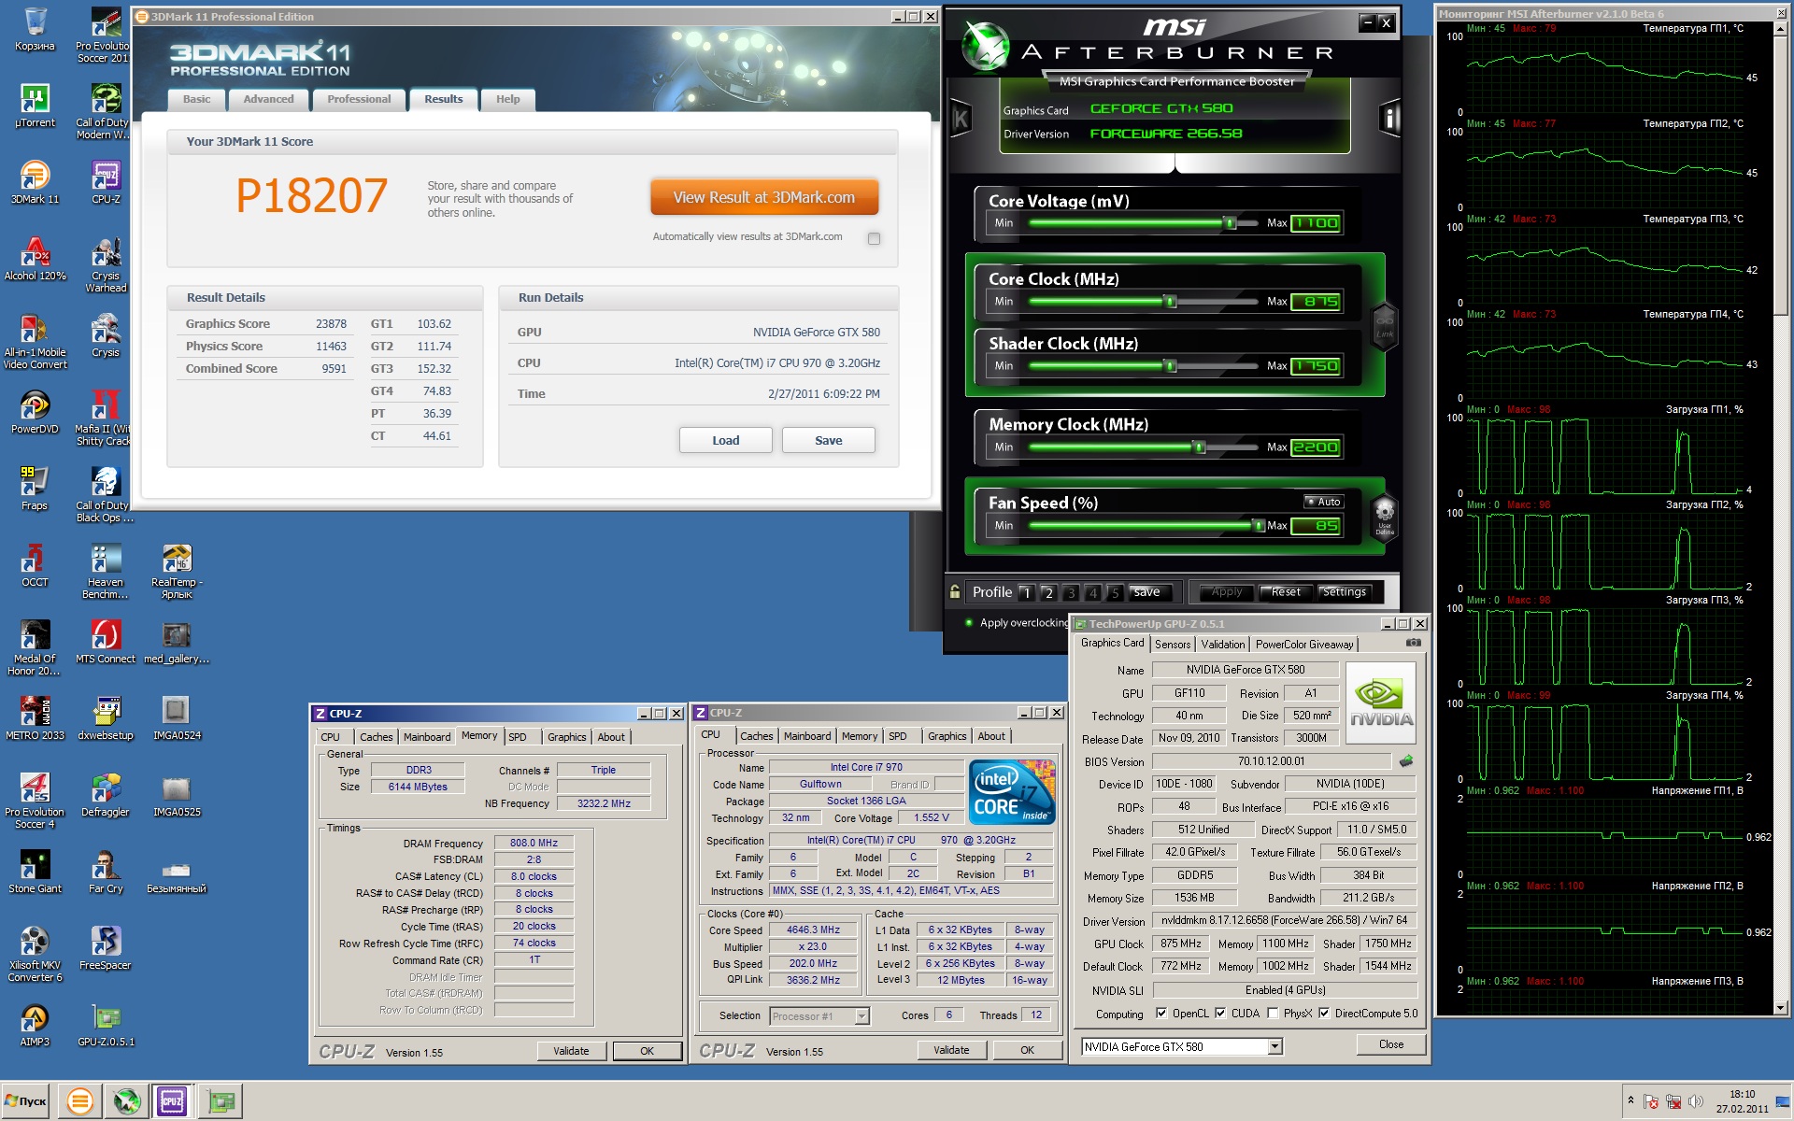Switch to the Advanced tab in 3DMark
This screenshot has height=1121, width=1794.
pyautogui.click(x=268, y=99)
